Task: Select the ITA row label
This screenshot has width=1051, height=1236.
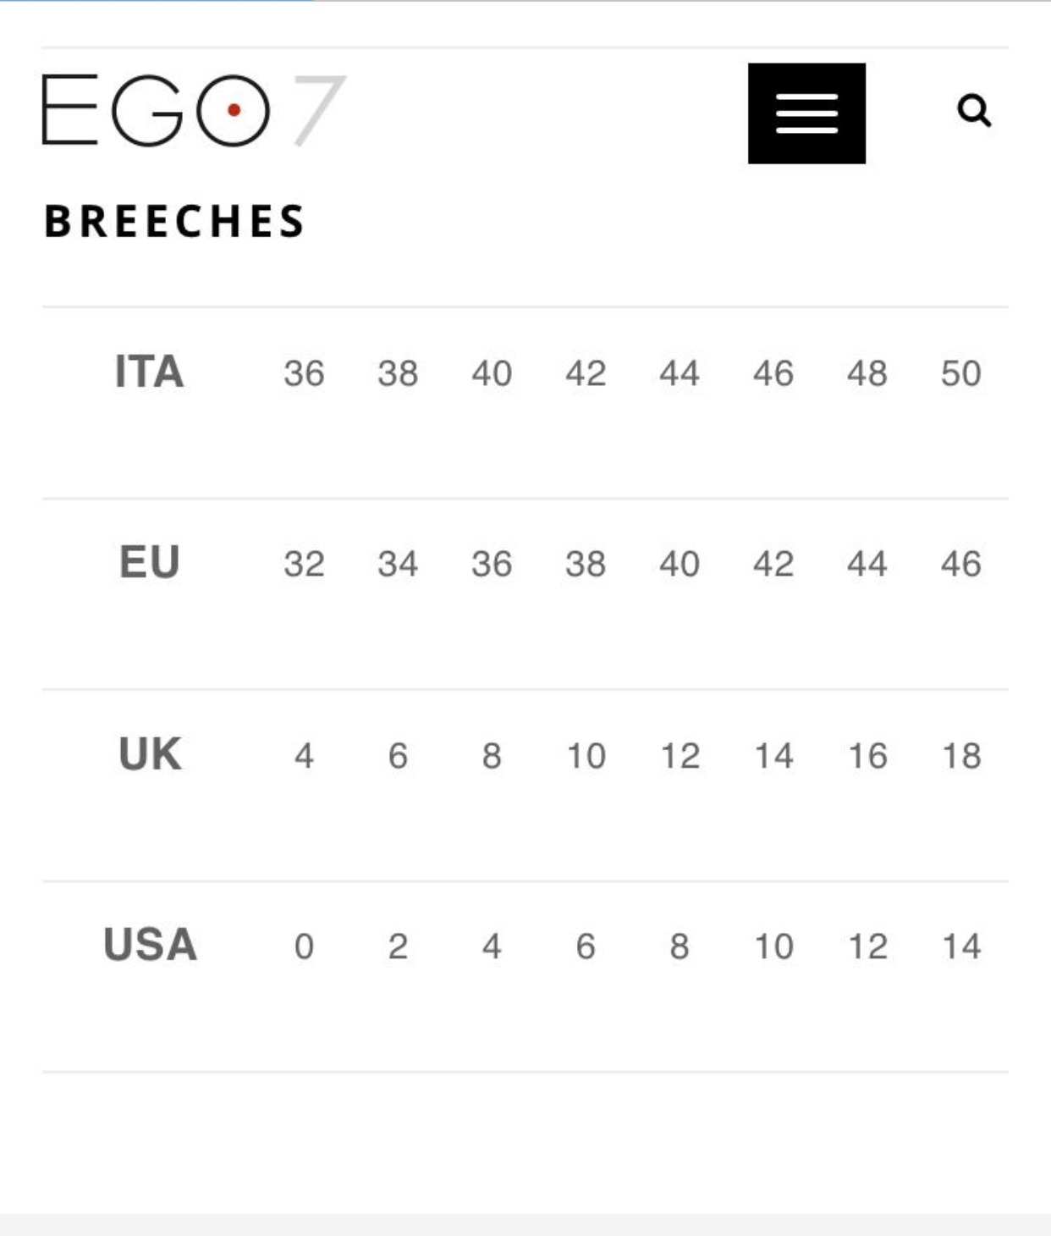Action: click(x=150, y=372)
